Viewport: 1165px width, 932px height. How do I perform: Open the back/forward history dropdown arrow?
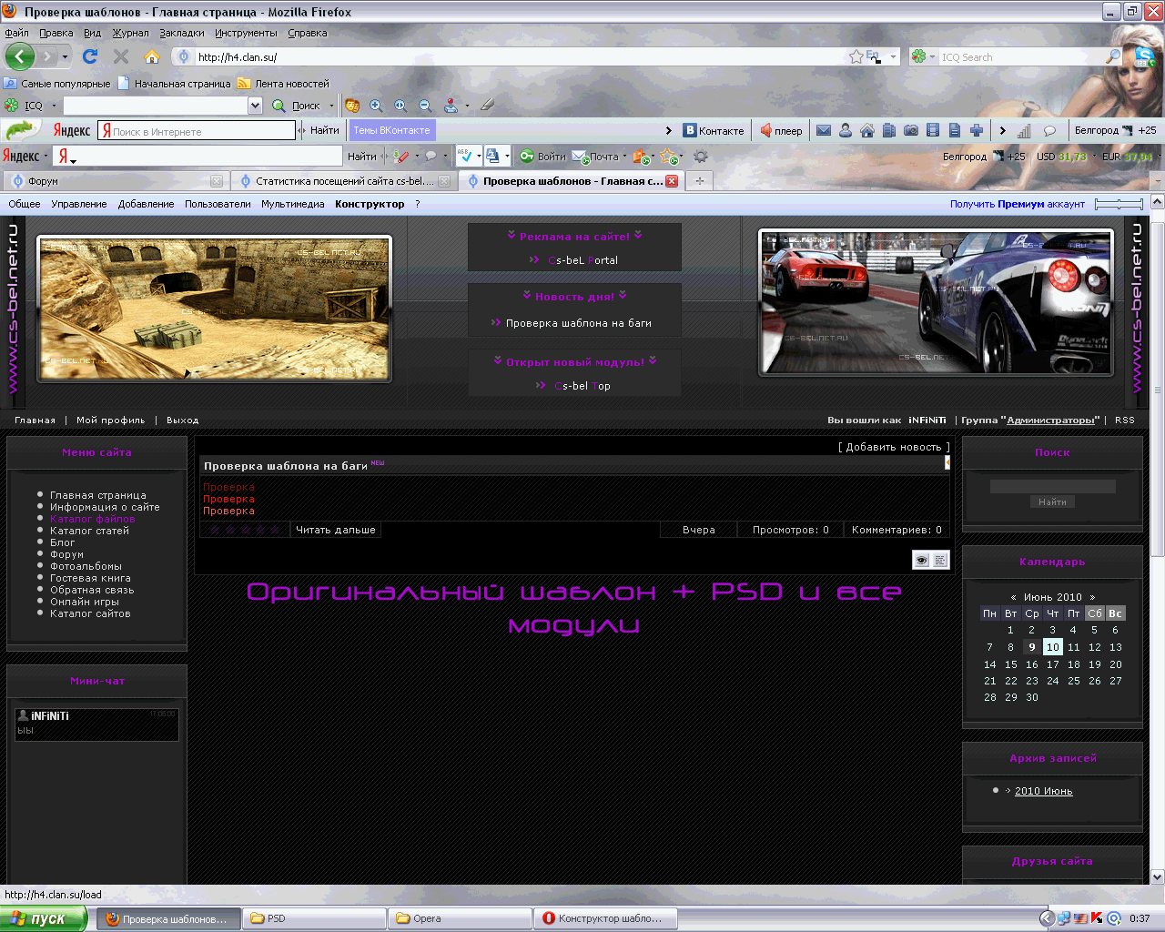click(x=65, y=56)
